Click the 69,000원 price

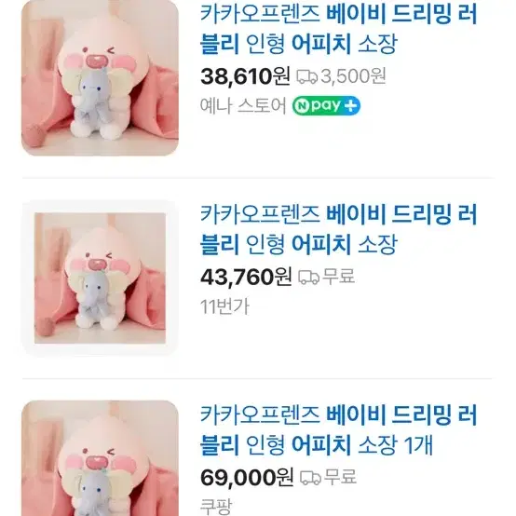(247, 477)
